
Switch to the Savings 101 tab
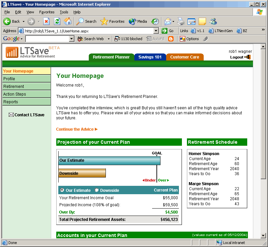tap(150, 57)
